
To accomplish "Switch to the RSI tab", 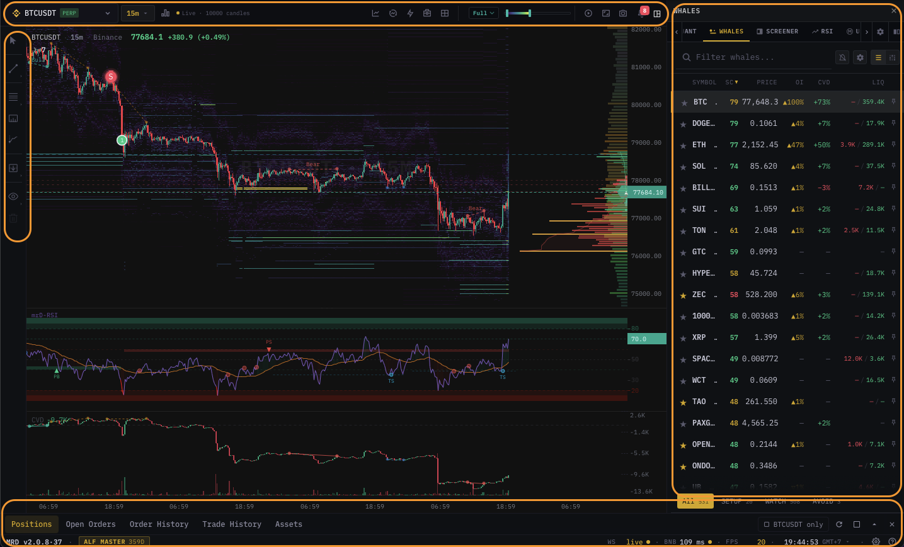I will click(x=822, y=31).
